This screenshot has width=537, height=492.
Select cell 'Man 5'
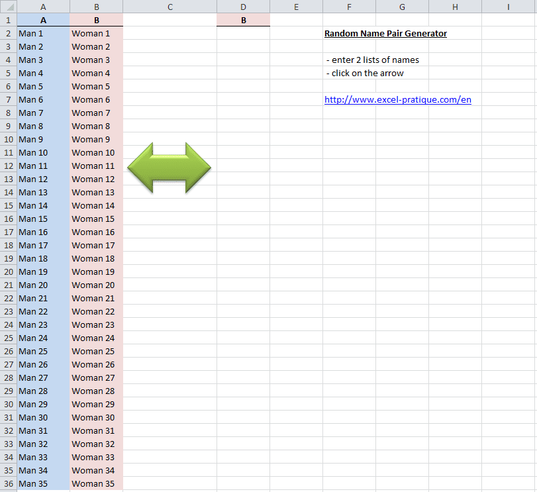pos(43,86)
